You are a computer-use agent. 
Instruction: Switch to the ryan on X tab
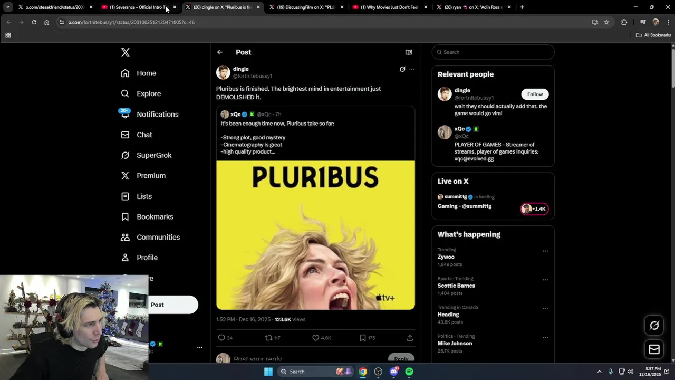coord(473,7)
